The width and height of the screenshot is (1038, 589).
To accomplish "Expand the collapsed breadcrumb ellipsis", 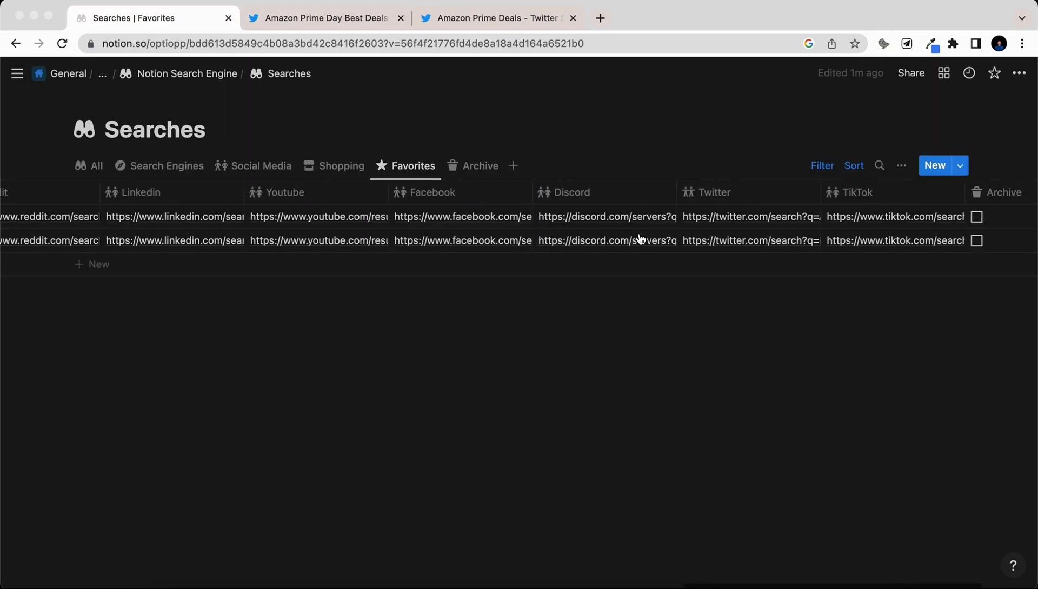I will pos(102,73).
